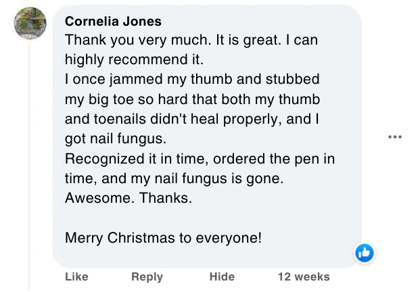Click the line starting 'and toenails didn't heal'

pos(188,119)
